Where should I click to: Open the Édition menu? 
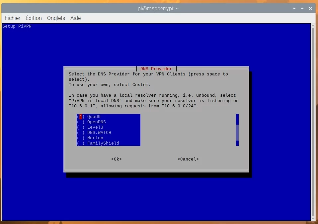(x=34, y=18)
